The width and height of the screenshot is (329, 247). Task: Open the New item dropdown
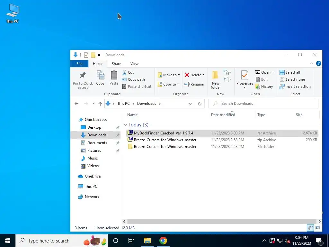[x=227, y=72]
